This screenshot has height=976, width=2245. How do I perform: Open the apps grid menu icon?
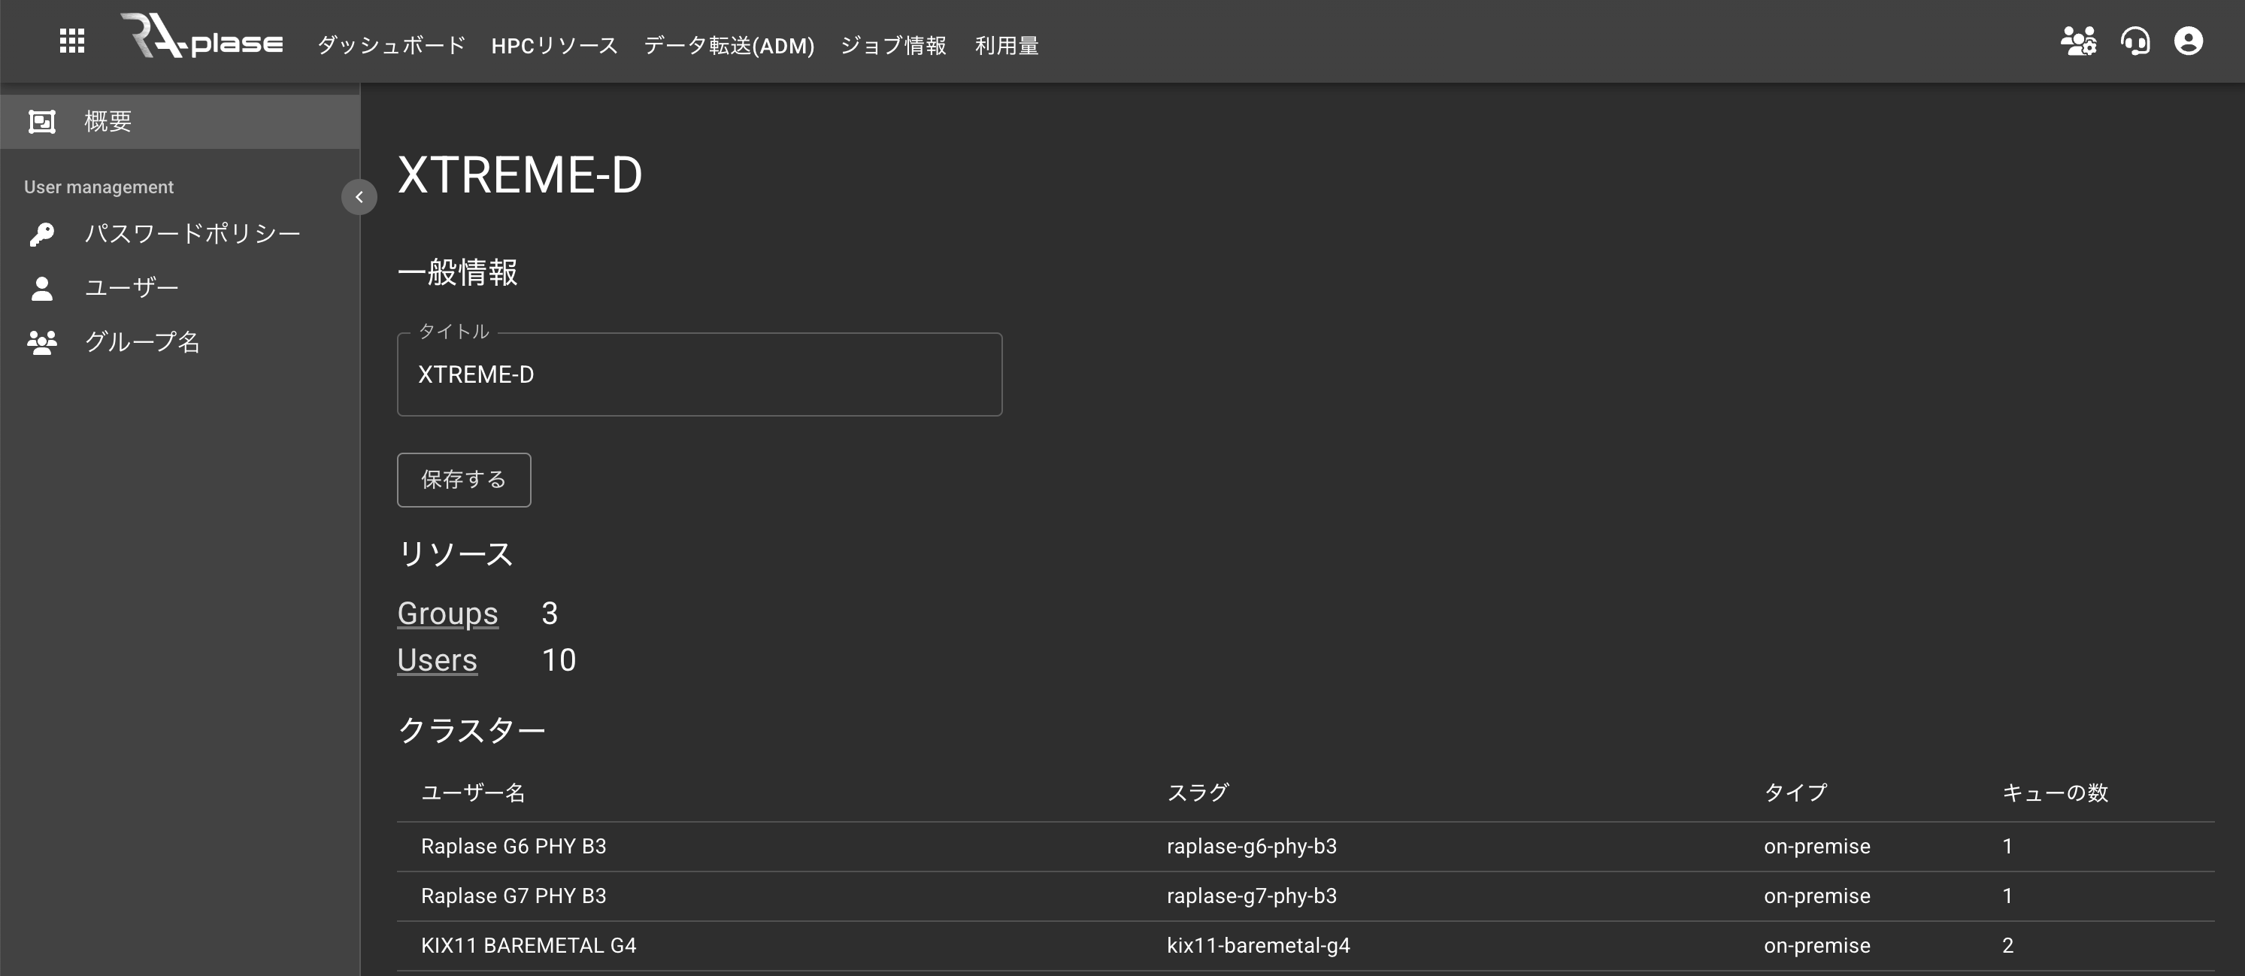click(71, 41)
